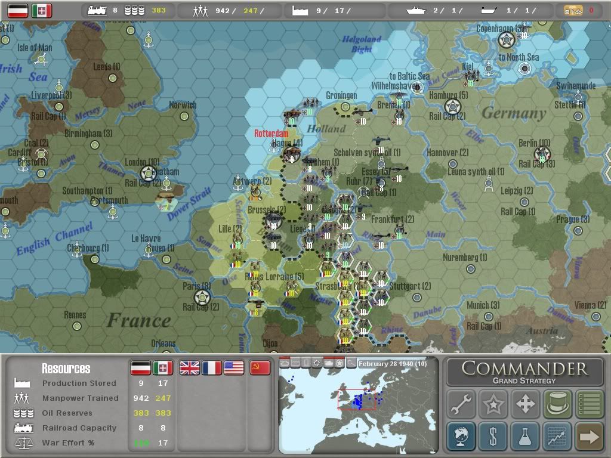Click the magnifier search on minimap toolbar
Screen dimensions: 611x458
(351, 363)
